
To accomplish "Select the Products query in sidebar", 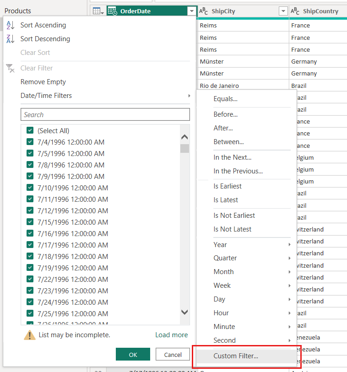I will (18, 11).
